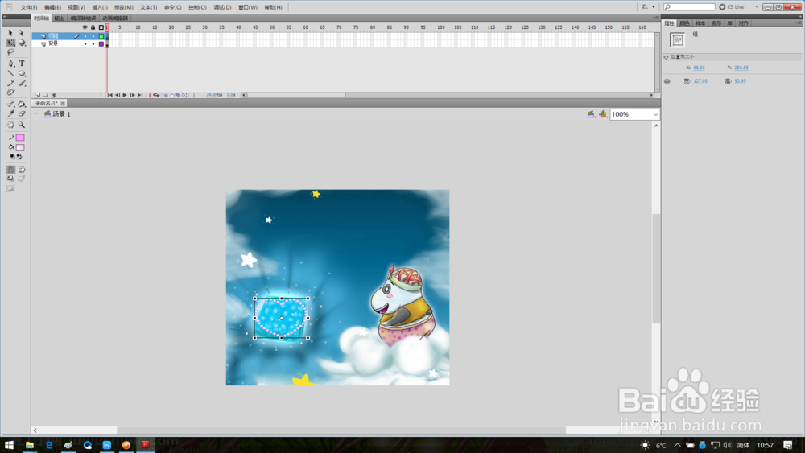Open the 文件(F) menu
Image resolution: width=805 pixels, height=453 pixels.
(x=29, y=8)
